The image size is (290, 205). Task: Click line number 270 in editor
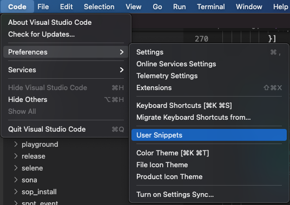tap(201, 39)
